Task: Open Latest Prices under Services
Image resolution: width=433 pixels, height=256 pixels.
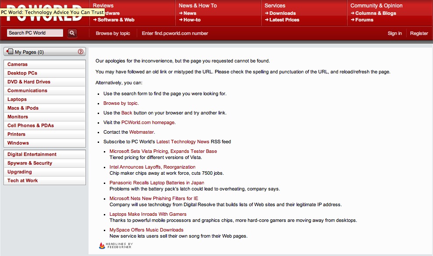Action: 282,20
